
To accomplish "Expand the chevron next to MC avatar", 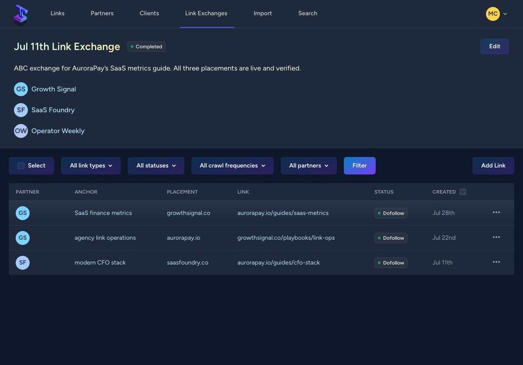I will click(505, 14).
